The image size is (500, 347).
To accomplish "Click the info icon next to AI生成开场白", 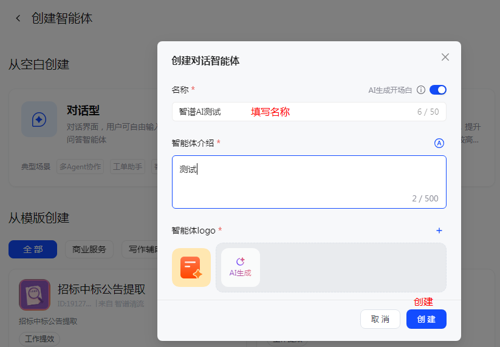I will point(420,90).
